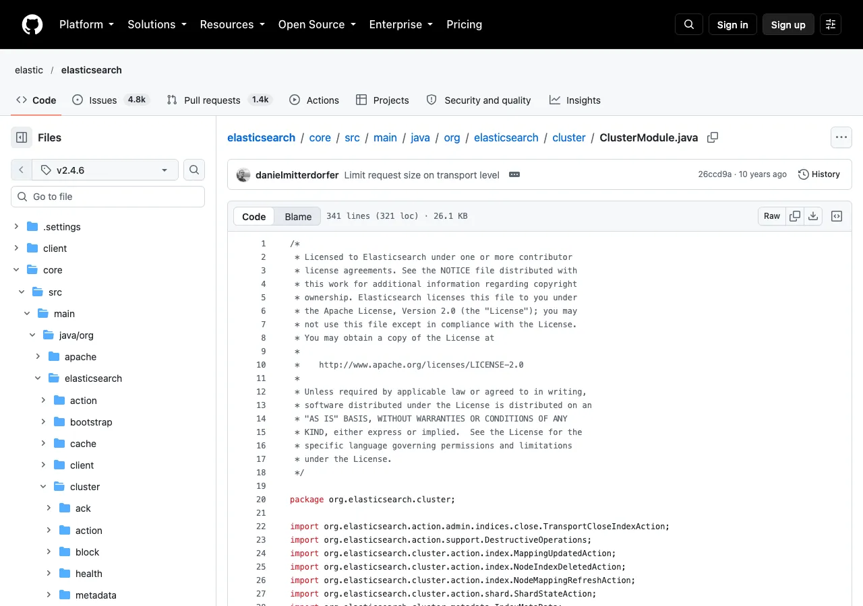The image size is (863, 606).
Task: Focus the Go to file search field
Action: (108, 197)
